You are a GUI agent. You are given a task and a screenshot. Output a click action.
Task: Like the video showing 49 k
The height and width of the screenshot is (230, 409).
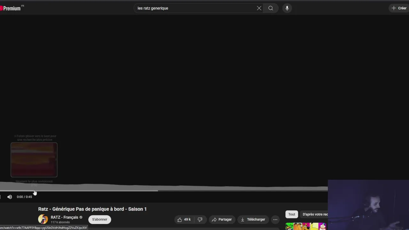click(184, 219)
